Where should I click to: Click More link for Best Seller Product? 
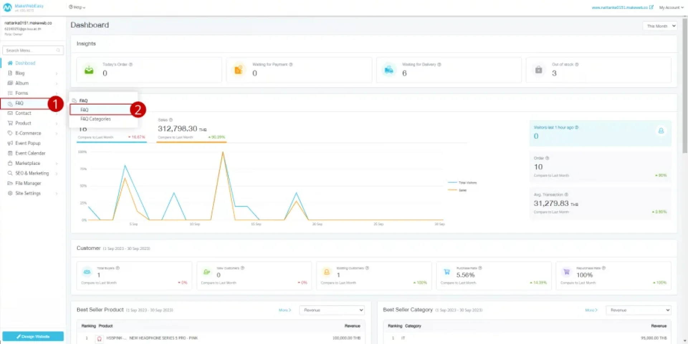click(x=285, y=310)
